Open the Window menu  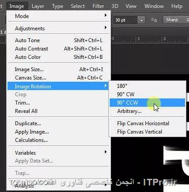(x=154, y=6)
